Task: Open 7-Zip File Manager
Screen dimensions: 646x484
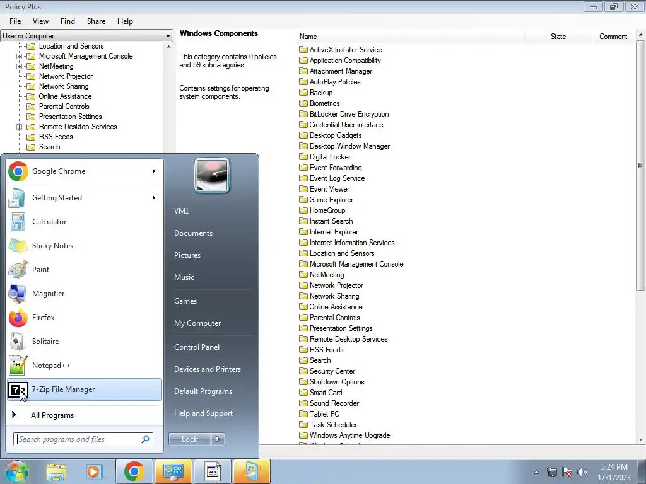Action: click(x=85, y=389)
